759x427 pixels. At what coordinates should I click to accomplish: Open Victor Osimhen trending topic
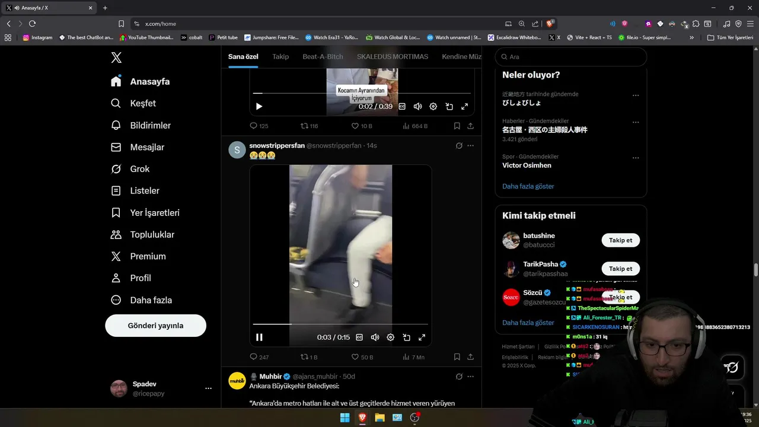click(527, 165)
